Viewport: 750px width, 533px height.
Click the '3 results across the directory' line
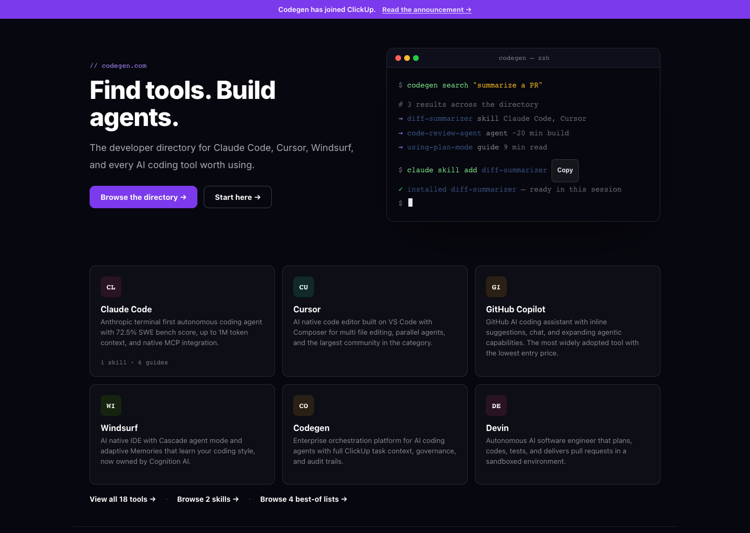click(x=468, y=105)
